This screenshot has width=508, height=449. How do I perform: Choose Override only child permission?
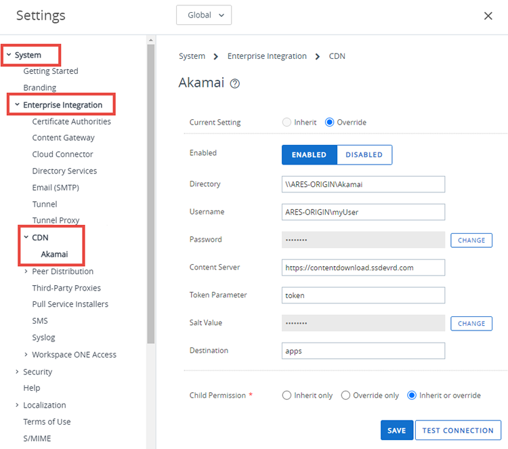click(x=345, y=395)
